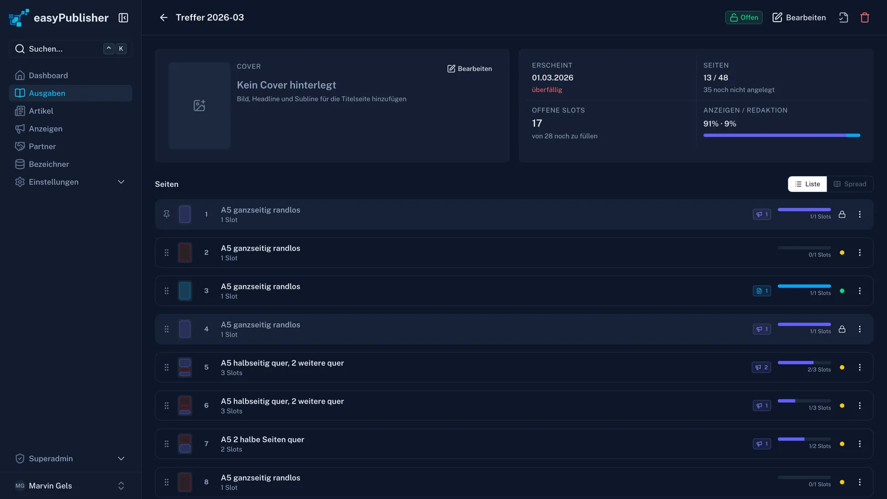
Task: Click the pin icon on page 1
Action: click(166, 214)
